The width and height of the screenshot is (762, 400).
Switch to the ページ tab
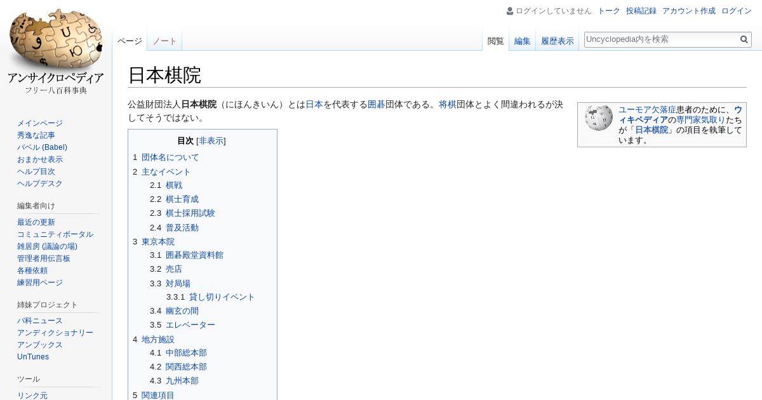130,41
